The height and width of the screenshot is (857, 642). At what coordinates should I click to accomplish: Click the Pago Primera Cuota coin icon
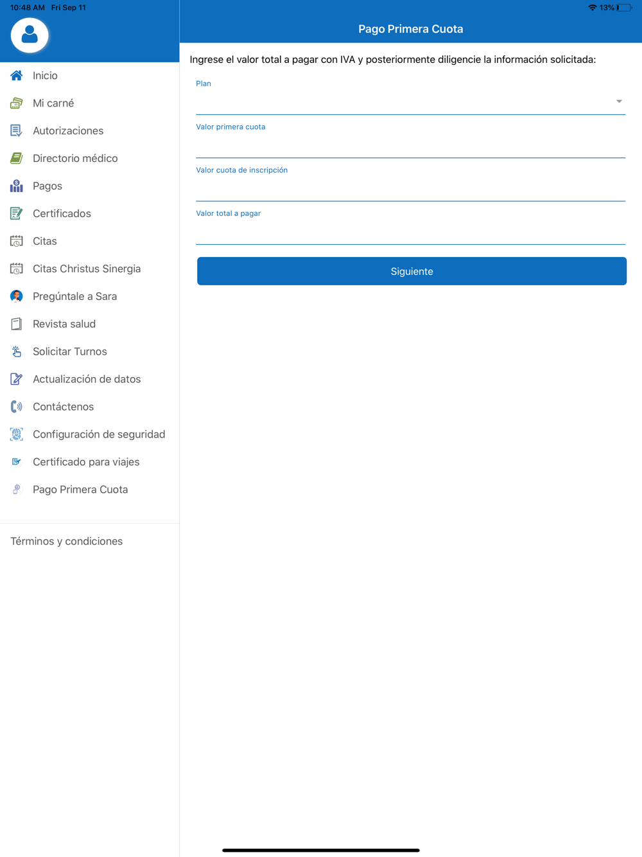point(17,490)
